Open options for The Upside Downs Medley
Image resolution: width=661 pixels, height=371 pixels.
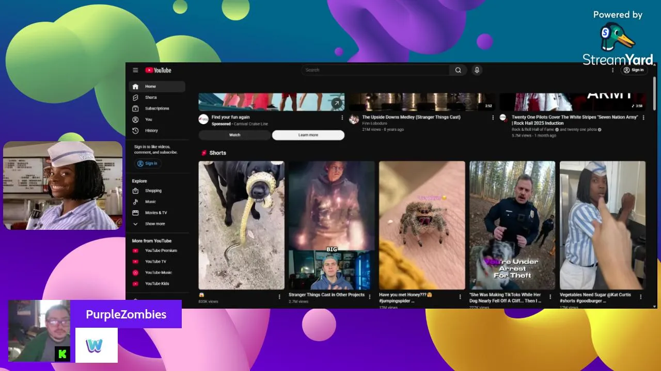(x=493, y=117)
